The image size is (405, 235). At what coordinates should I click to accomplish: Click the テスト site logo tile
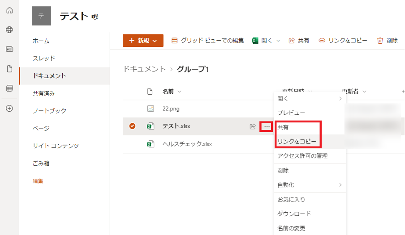point(41,16)
